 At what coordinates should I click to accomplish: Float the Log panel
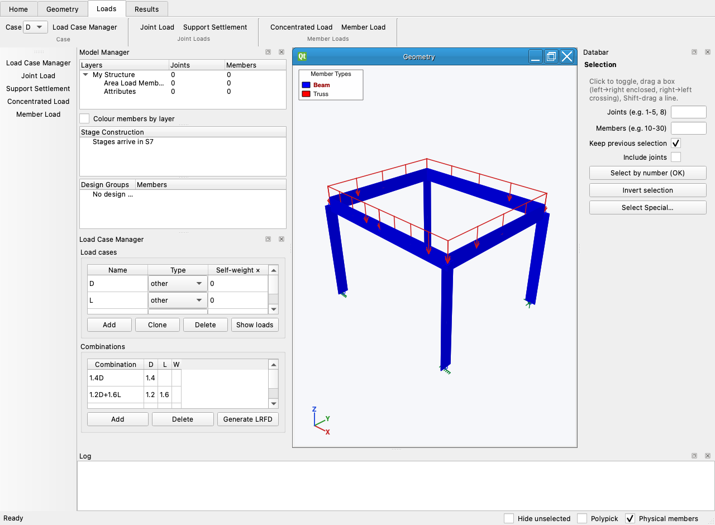coord(694,456)
